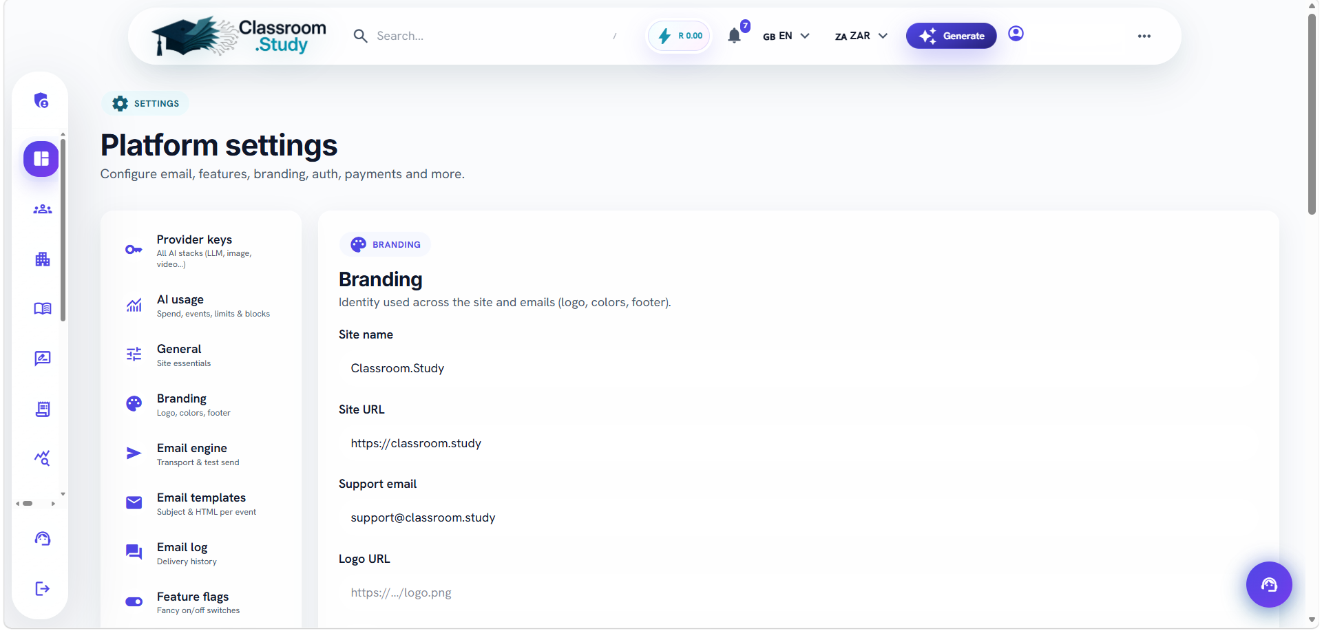Expand the GB EN language dropdown
This screenshot has height=631, width=1322.
[x=786, y=36]
